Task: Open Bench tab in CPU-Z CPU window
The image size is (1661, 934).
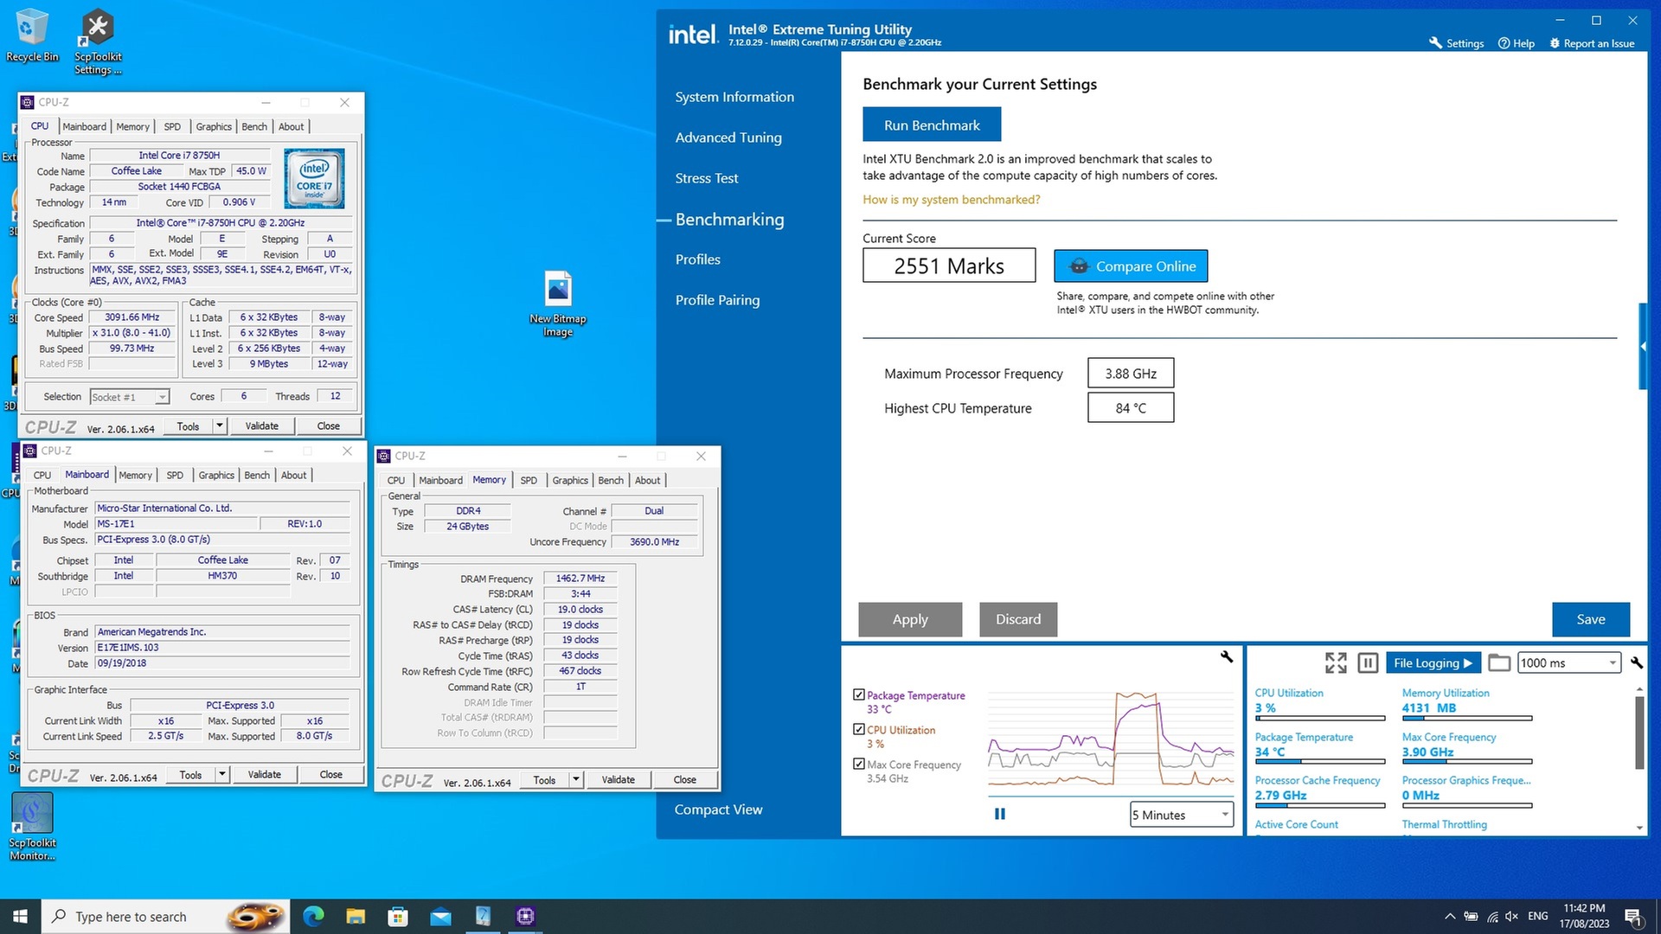Action: 254,126
